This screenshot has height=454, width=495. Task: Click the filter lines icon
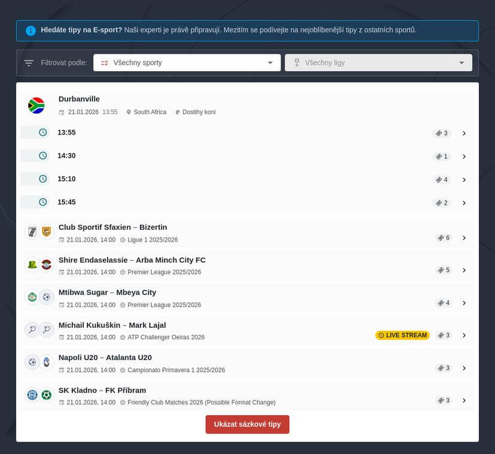(x=29, y=63)
